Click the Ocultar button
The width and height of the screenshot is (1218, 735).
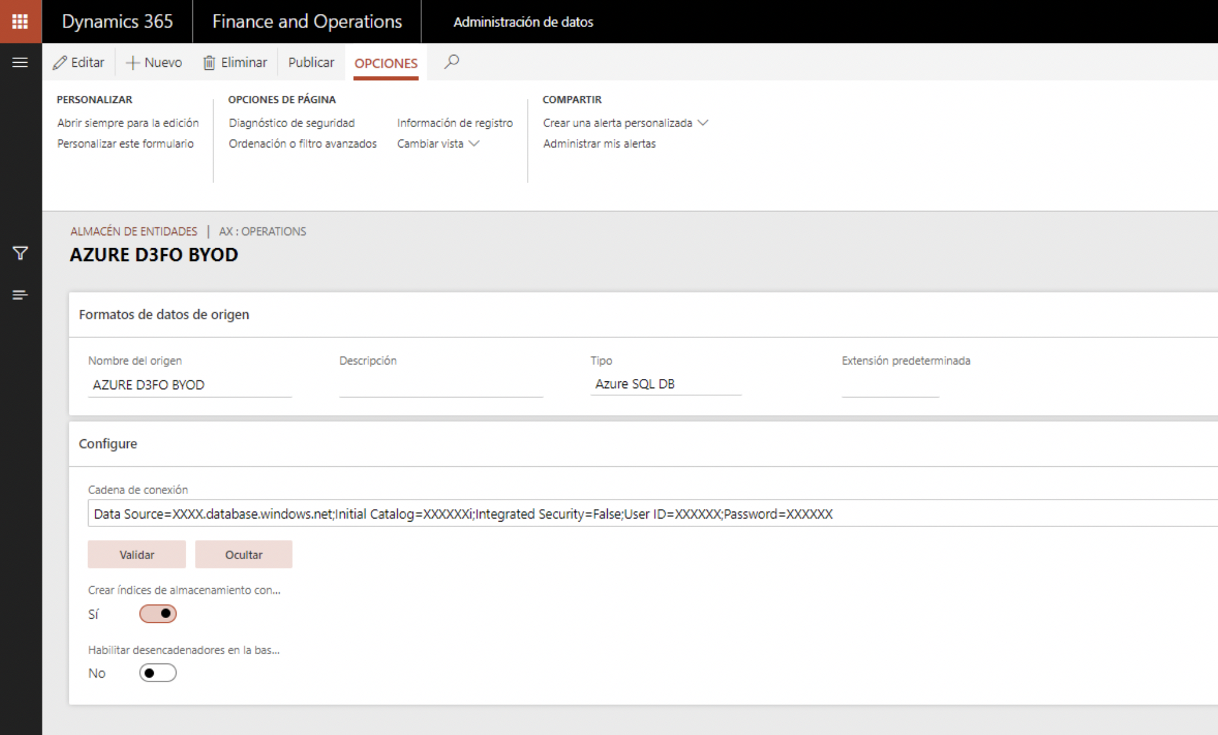pyautogui.click(x=244, y=555)
